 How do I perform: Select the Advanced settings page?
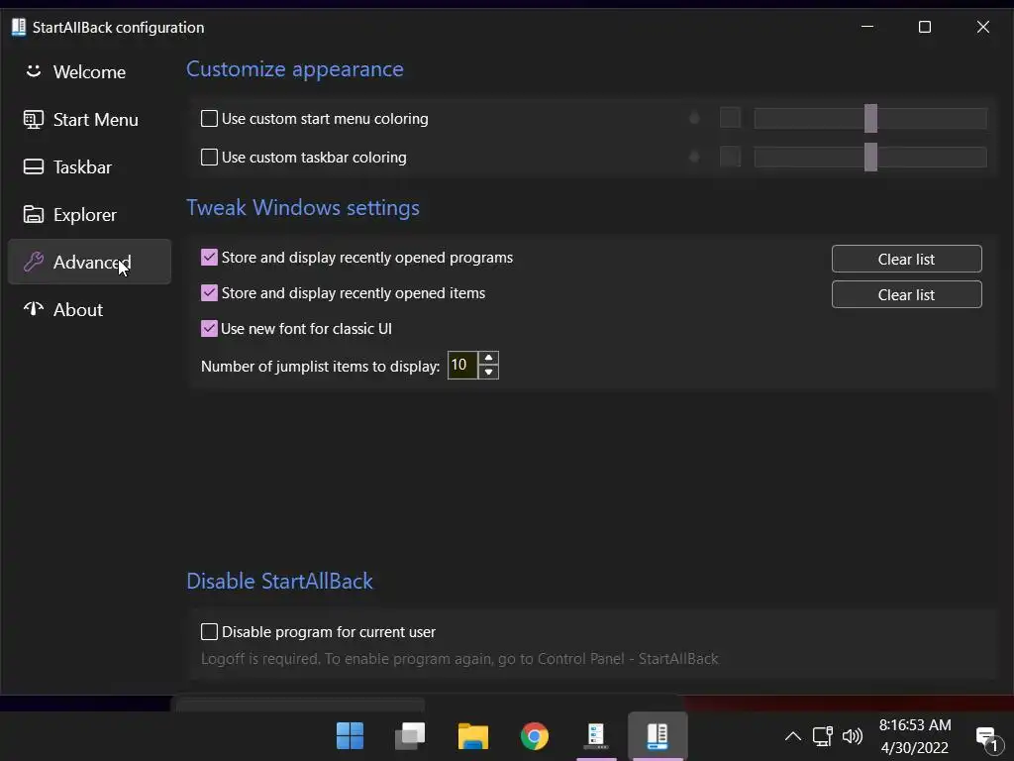89,262
